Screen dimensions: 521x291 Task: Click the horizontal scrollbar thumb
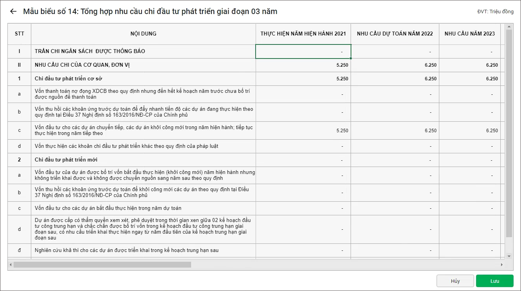[102, 264]
